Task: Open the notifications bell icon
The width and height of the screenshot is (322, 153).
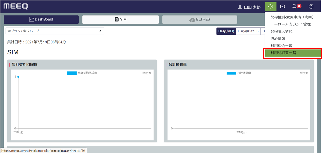Action: coord(294,6)
